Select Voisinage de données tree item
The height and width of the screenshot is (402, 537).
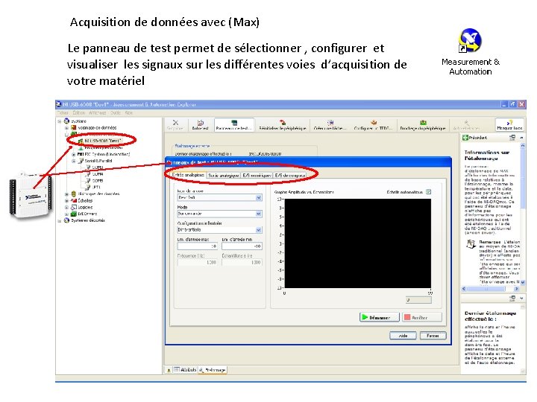click(x=94, y=127)
